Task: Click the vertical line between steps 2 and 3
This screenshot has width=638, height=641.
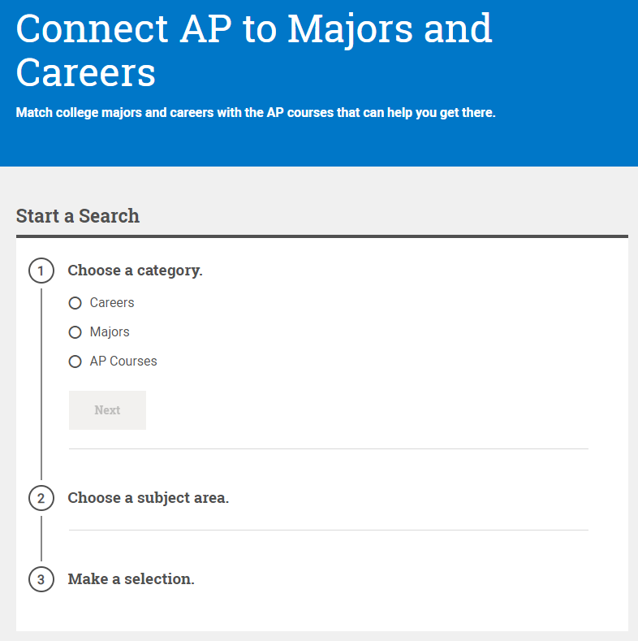Action: click(41, 538)
